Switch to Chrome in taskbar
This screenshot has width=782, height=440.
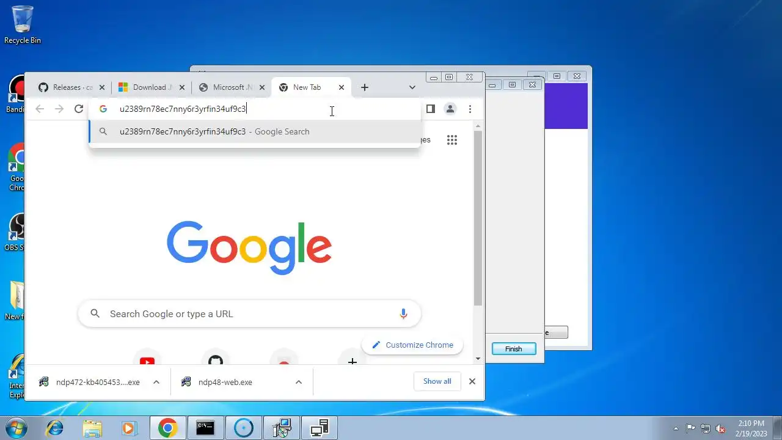pos(168,428)
